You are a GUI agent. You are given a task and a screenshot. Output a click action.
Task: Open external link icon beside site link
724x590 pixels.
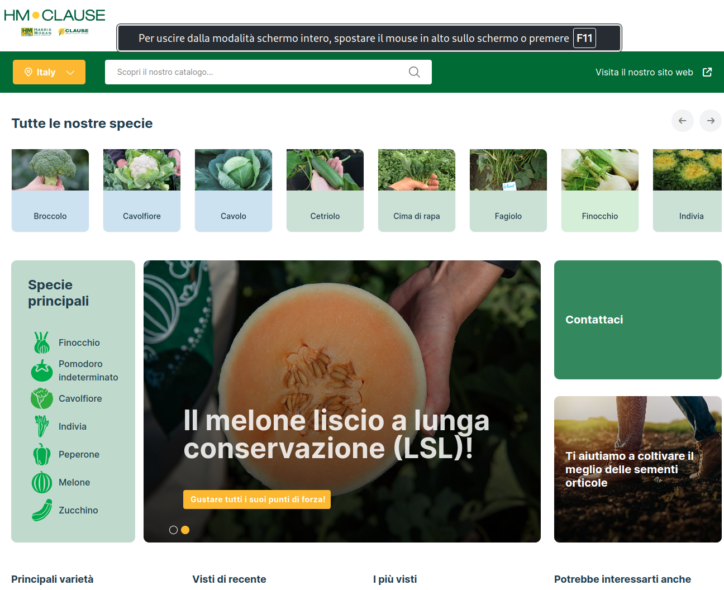click(x=707, y=72)
